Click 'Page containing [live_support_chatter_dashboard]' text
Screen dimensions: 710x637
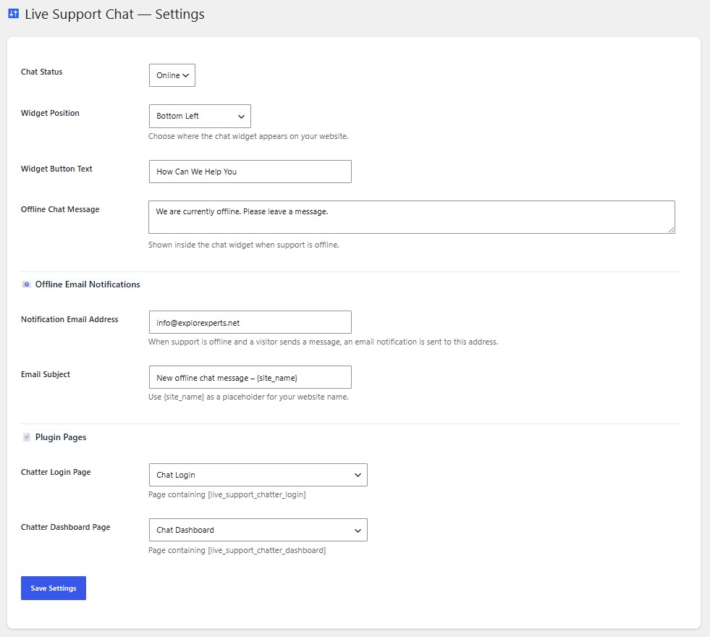(x=237, y=551)
